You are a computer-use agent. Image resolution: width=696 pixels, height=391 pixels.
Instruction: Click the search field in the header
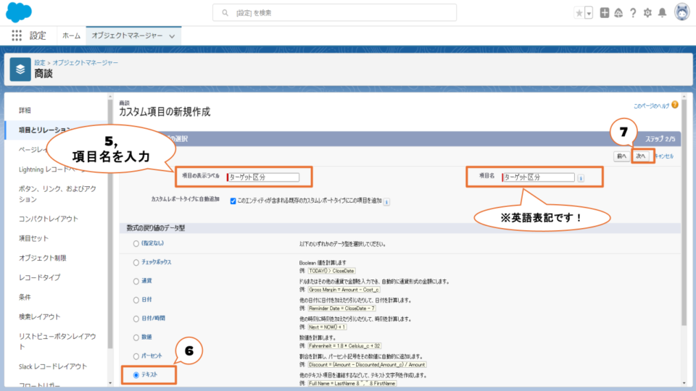[x=334, y=13]
